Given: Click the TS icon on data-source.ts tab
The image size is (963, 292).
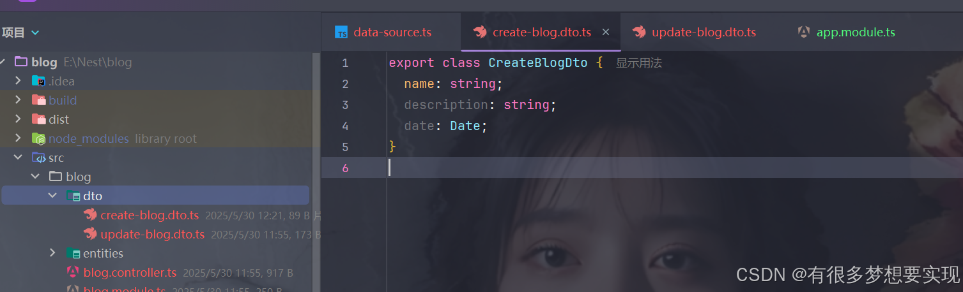Looking at the screenshot, I should [342, 33].
